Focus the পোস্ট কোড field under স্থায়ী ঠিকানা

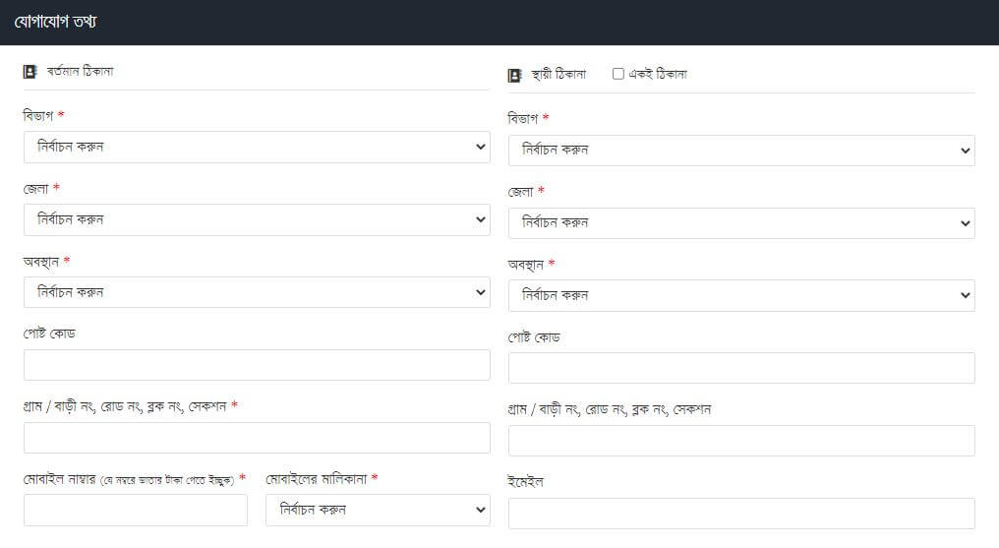(x=741, y=368)
